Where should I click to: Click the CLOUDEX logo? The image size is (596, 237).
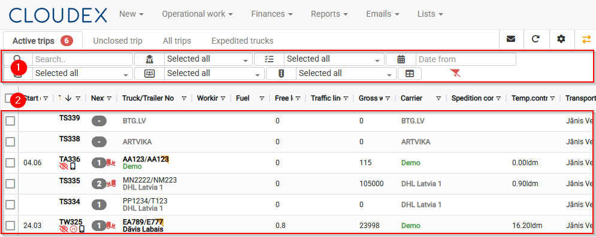click(x=58, y=15)
